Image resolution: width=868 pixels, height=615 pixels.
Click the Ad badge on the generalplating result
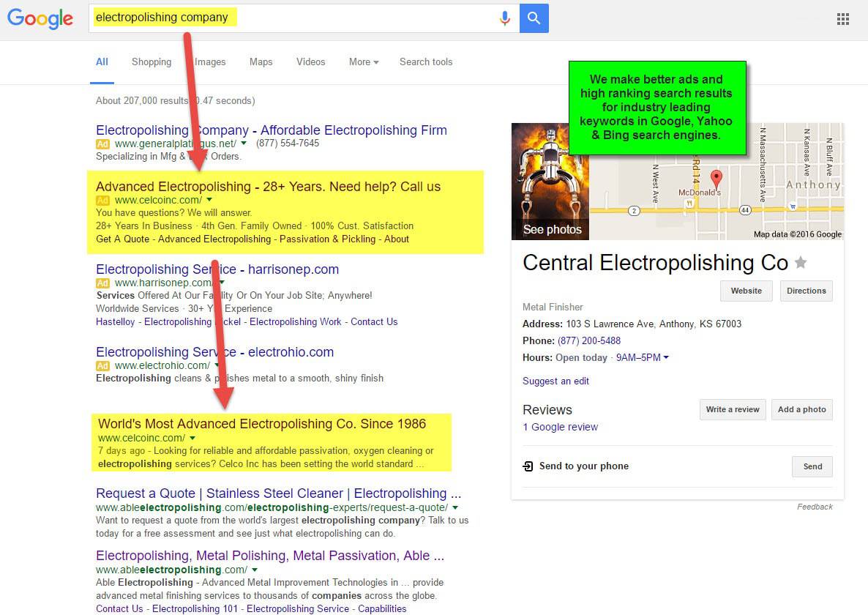click(102, 143)
